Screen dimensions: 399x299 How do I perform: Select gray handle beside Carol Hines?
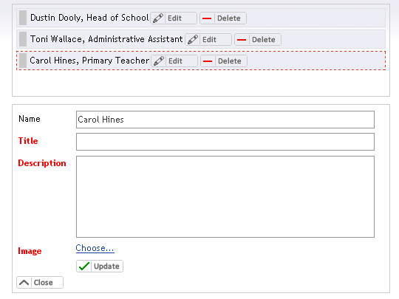coord(23,61)
